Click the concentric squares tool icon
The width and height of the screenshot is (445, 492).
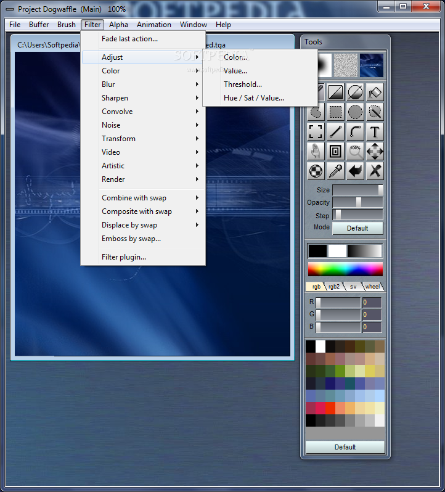click(x=335, y=152)
